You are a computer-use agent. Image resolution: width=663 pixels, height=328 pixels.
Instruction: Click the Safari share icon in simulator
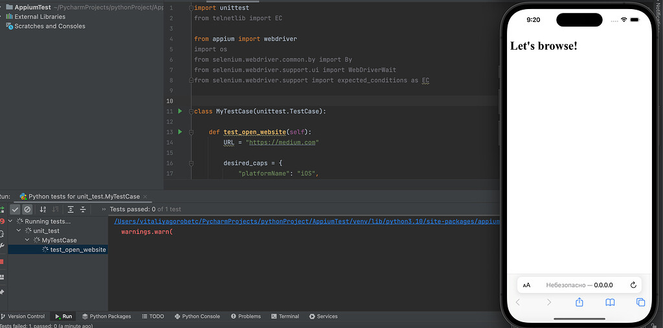(x=579, y=302)
